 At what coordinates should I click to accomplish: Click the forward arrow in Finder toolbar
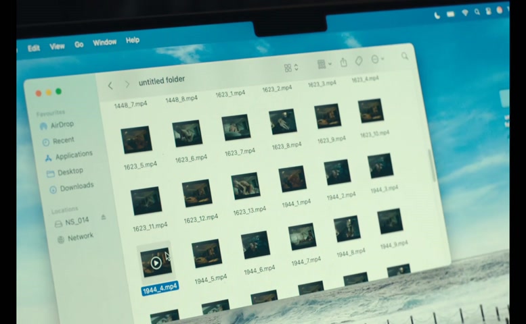pos(127,84)
